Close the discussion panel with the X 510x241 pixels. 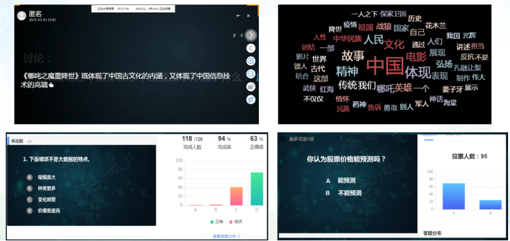tap(248, 16)
